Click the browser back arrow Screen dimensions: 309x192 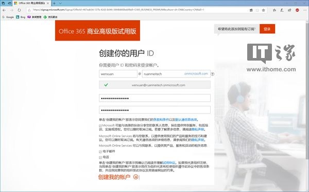coord(4,10)
